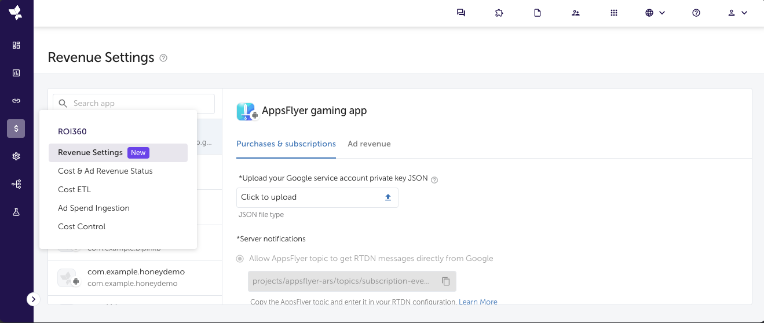The height and width of the screenshot is (323, 764).
Task: Select com.example.honeydemo app in list
Action: tap(135, 277)
